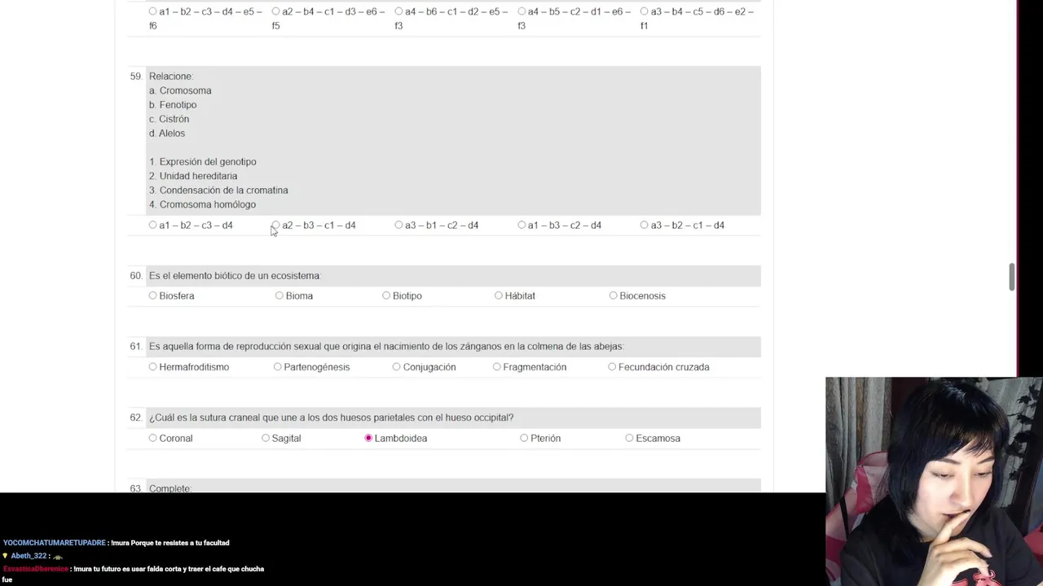1043x586 pixels.
Task: Select Hermafroditismo for question 61
Action: [152, 367]
